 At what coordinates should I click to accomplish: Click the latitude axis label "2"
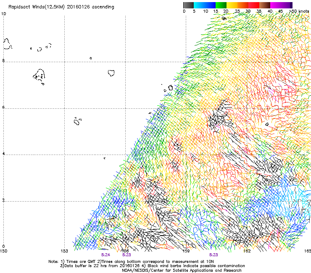tap(3, 200)
